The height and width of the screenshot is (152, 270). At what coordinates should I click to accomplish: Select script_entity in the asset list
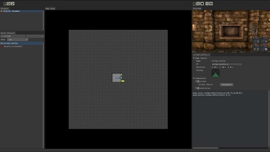click(x=22, y=43)
